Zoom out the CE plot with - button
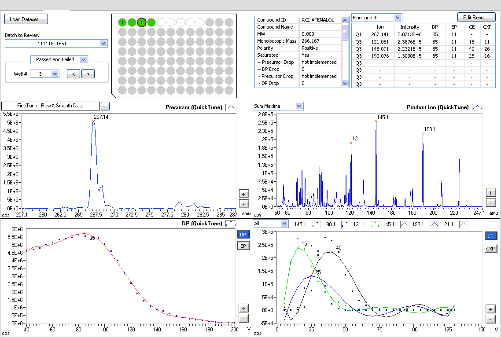The width and height of the screenshot is (501, 338). (x=490, y=319)
